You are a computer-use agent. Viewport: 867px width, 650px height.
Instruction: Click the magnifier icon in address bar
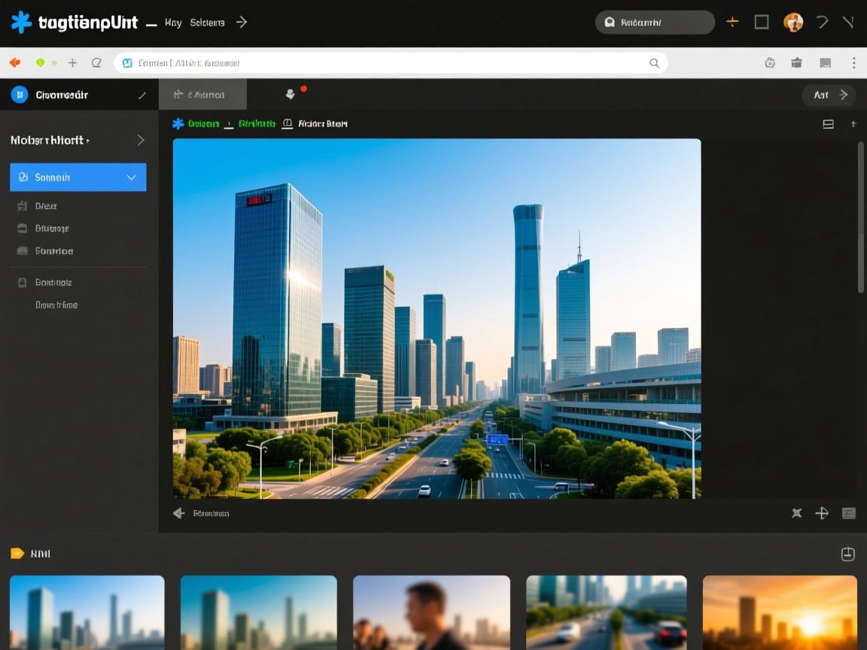(x=654, y=63)
